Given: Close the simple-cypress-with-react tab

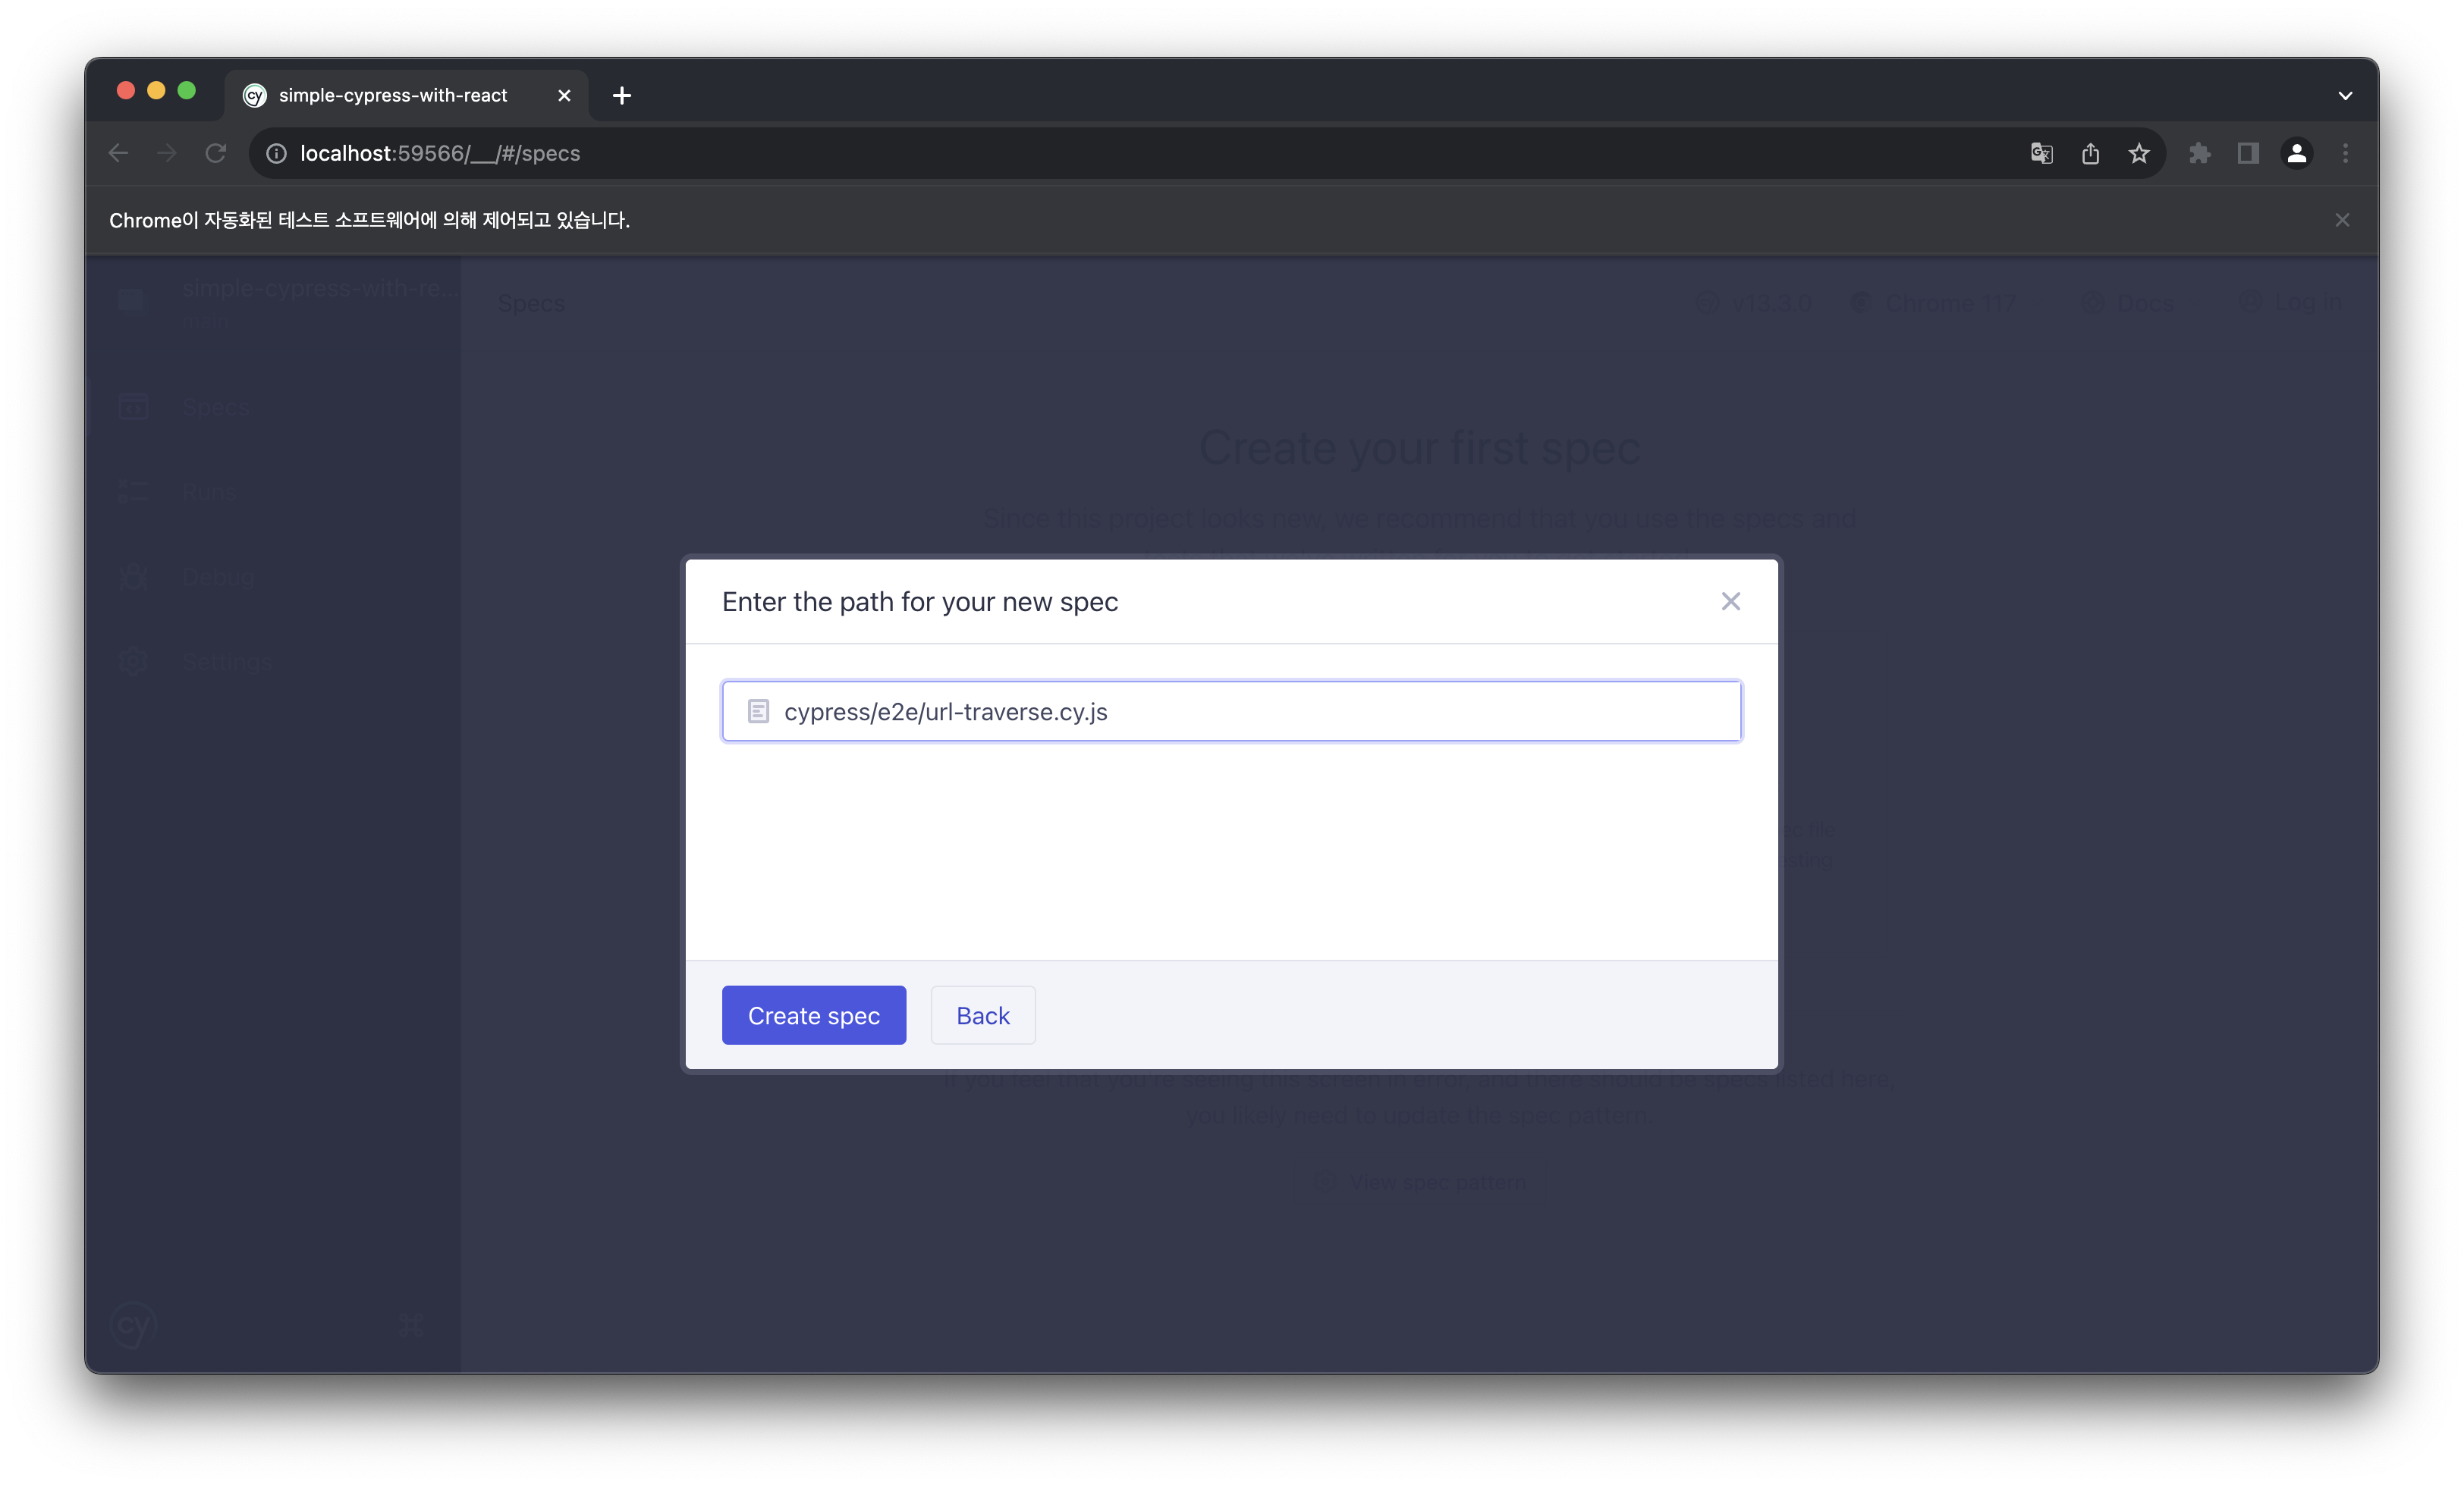Looking at the screenshot, I should click(564, 95).
